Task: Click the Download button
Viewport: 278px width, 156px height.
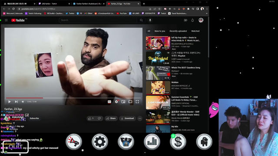Action: click(x=127, y=118)
